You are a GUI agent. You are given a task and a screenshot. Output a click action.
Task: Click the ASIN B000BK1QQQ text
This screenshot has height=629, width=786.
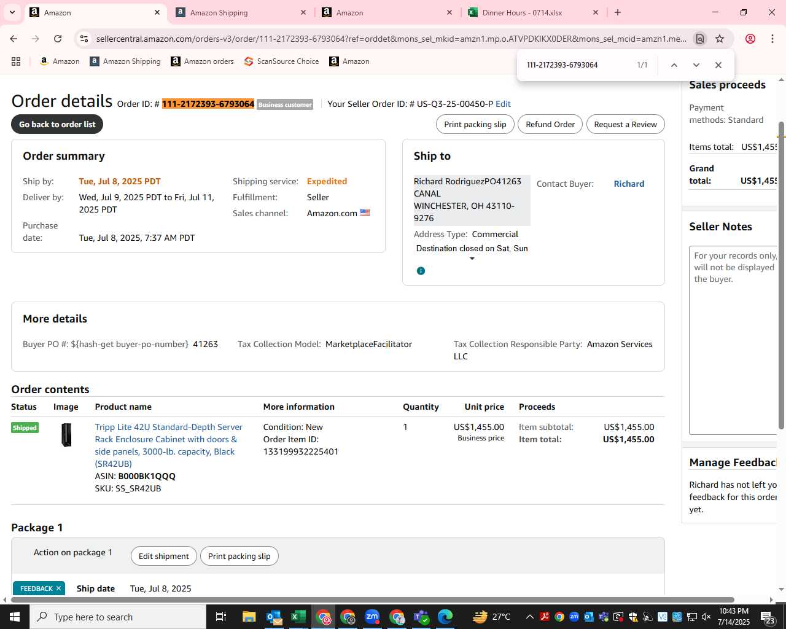[147, 476]
